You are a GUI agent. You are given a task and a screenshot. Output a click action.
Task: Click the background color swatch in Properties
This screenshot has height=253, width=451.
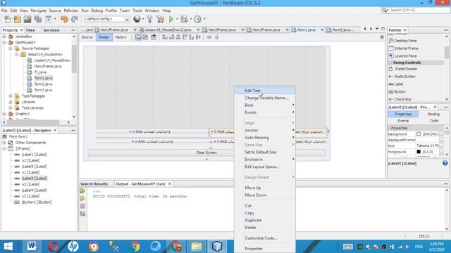pyautogui.click(x=419, y=134)
